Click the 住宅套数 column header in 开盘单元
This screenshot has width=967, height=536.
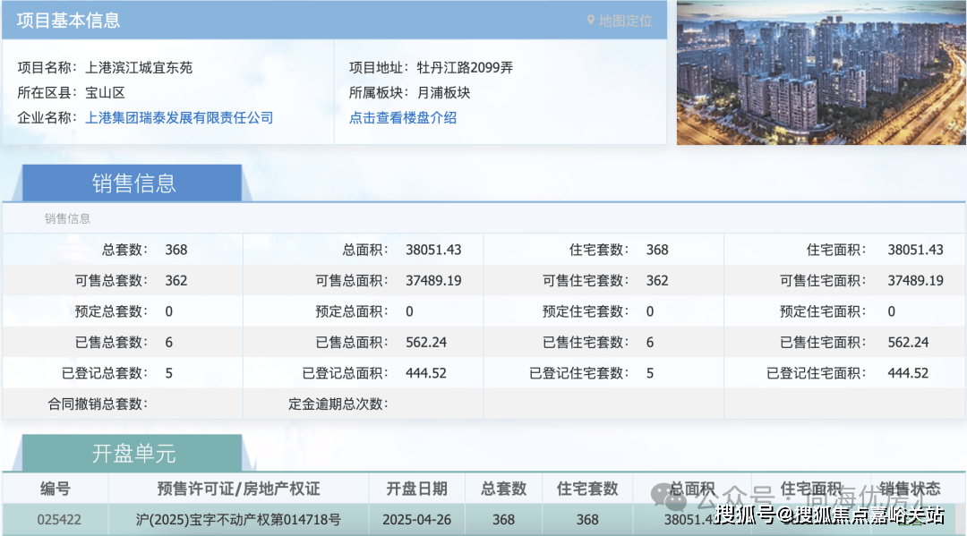coord(587,489)
